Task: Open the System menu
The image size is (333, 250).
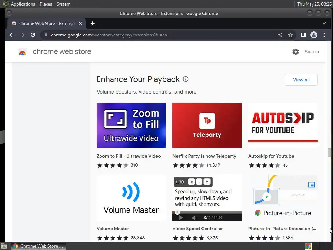Action: [x=63, y=4]
